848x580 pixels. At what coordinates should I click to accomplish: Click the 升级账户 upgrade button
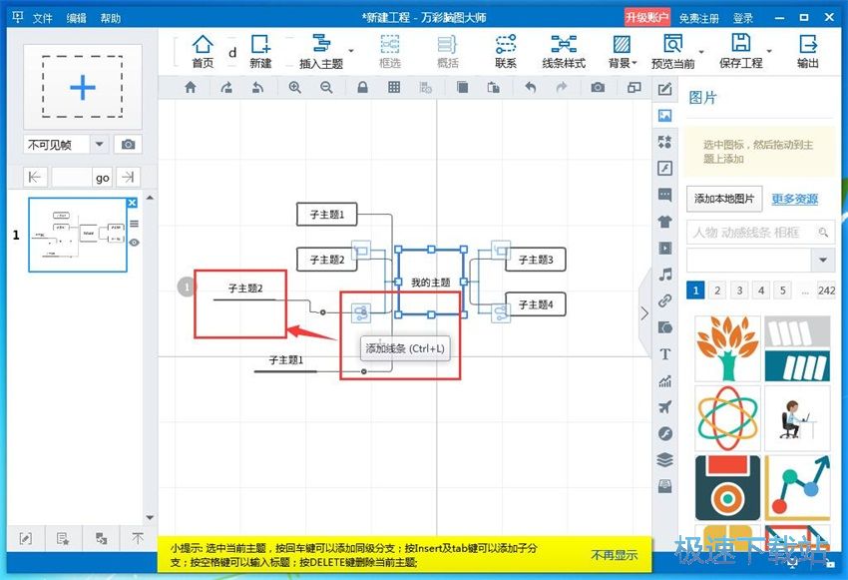646,17
